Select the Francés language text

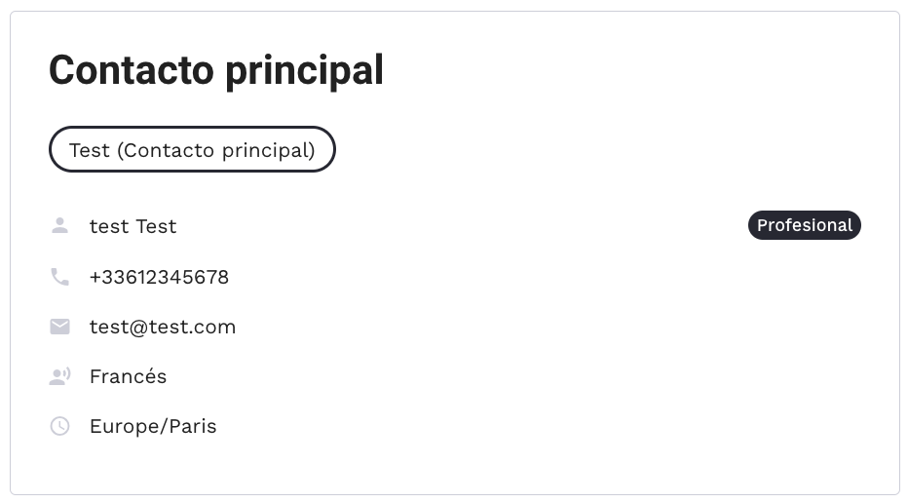pyautogui.click(x=128, y=376)
